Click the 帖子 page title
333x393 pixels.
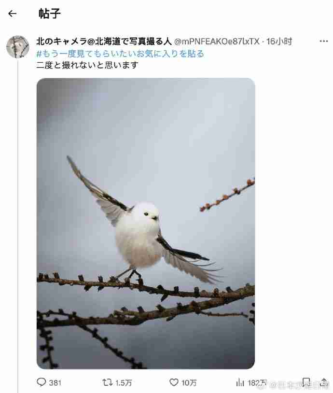click(49, 14)
